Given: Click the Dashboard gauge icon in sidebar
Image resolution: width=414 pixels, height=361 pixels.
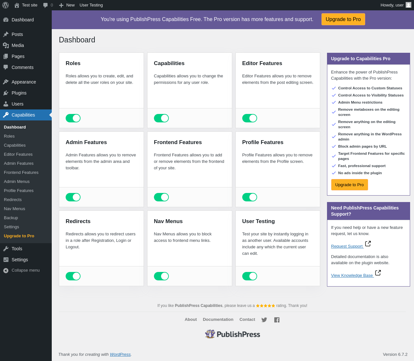Looking at the screenshot, I should coord(6,20).
